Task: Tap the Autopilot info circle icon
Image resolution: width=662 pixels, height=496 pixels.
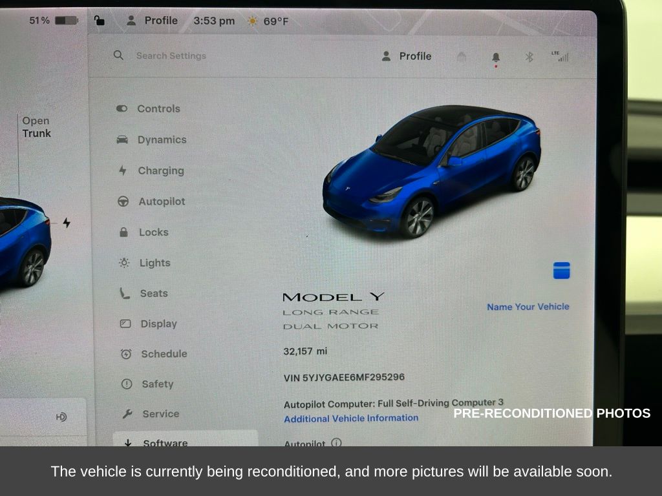Action: click(336, 442)
